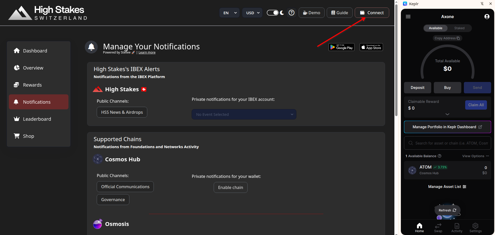The width and height of the screenshot is (495, 235).
Task: Click the High Stakes Switzerland logo
Action: pyautogui.click(x=48, y=13)
